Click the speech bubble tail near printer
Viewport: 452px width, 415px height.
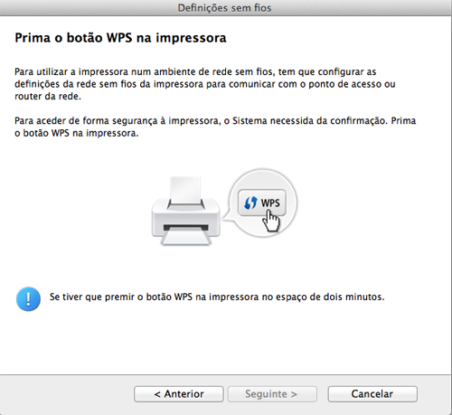(x=226, y=217)
